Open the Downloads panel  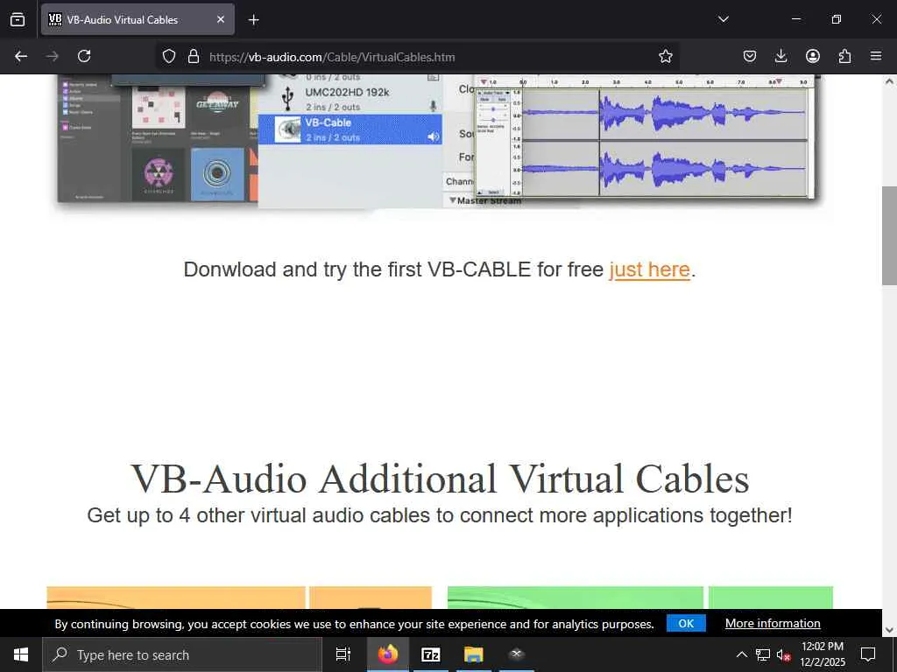(x=780, y=56)
